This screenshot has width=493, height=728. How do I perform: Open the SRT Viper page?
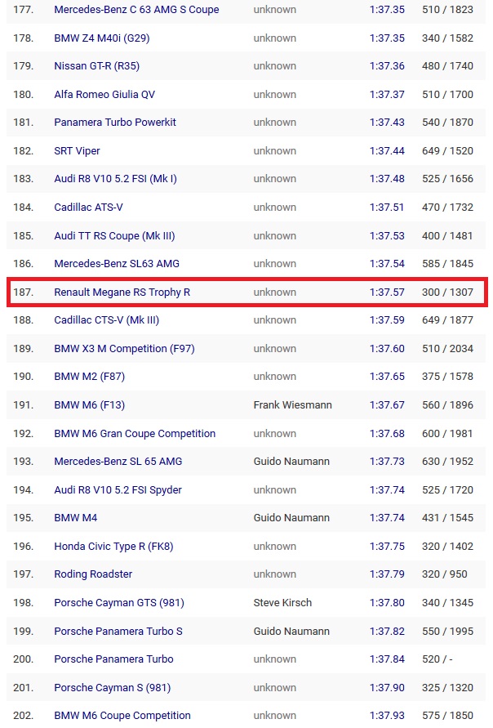[x=77, y=150]
